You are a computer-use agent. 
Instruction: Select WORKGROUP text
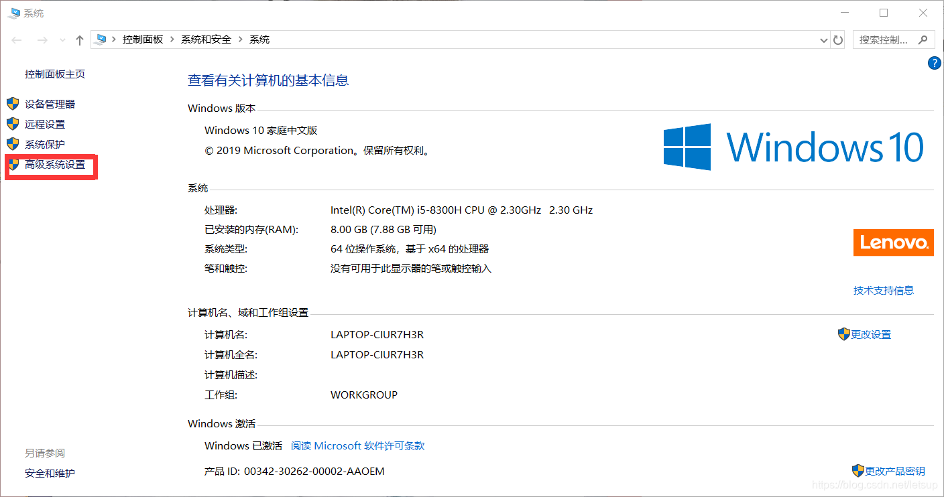(x=364, y=395)
